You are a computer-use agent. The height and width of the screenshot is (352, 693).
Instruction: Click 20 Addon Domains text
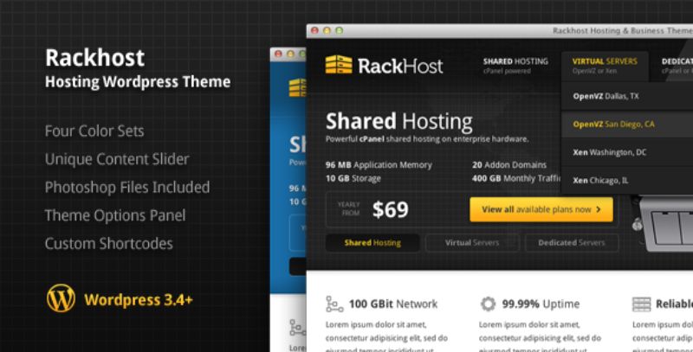[x=509, y=165]
